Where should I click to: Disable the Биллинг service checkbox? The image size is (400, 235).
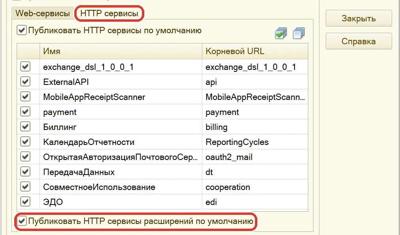[x=25, y=127]
